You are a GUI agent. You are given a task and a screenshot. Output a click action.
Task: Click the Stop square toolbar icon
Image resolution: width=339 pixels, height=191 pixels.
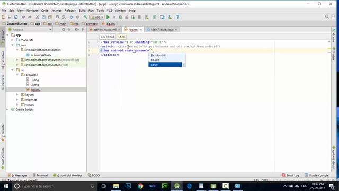coord(139,17)
